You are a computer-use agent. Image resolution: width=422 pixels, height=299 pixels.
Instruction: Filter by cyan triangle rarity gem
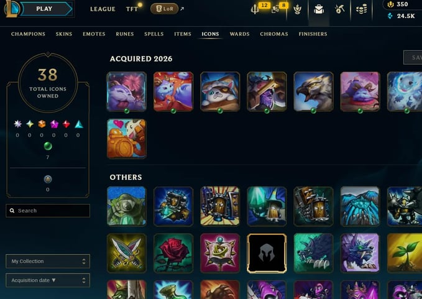pyautogui.click(x=78, y=124)
